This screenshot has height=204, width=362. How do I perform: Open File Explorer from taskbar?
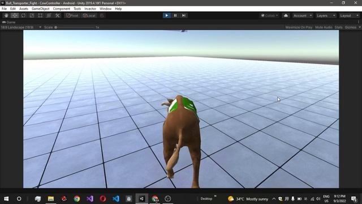coord(51,199)
